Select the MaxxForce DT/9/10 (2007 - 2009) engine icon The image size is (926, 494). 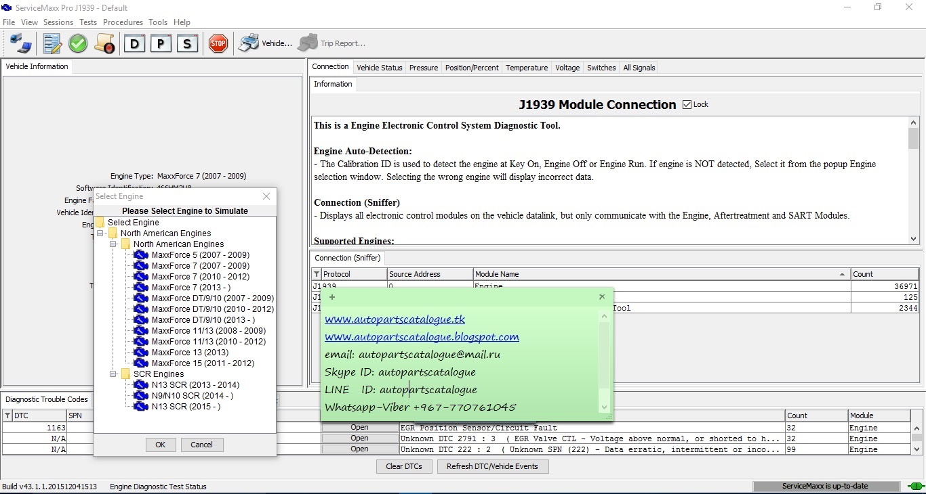click(x=141, y=298)
